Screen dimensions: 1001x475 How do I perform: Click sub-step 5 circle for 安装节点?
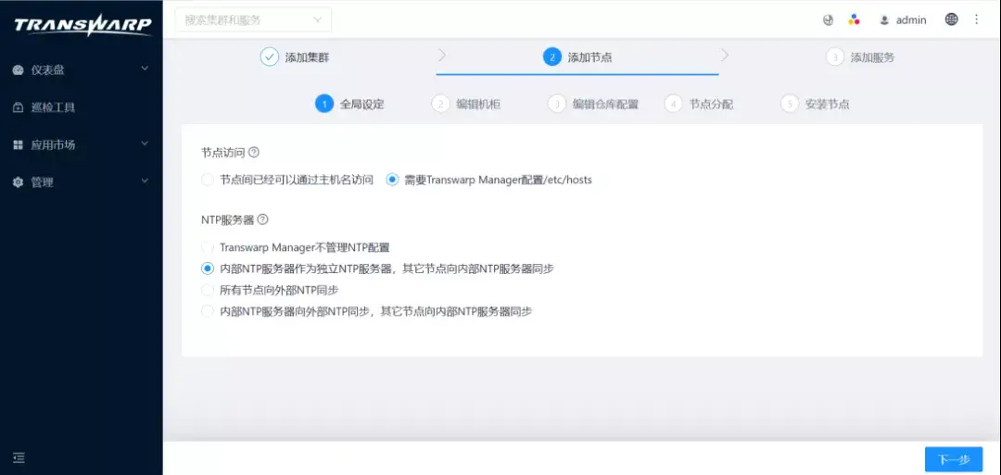tap(791, 104)
